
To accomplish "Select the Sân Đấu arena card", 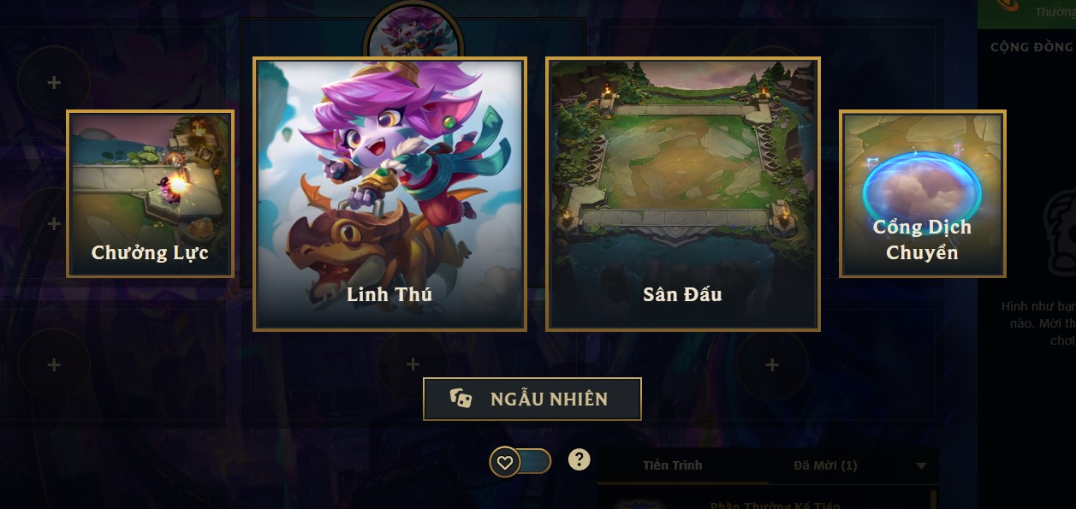I will [x=683, y=194].
